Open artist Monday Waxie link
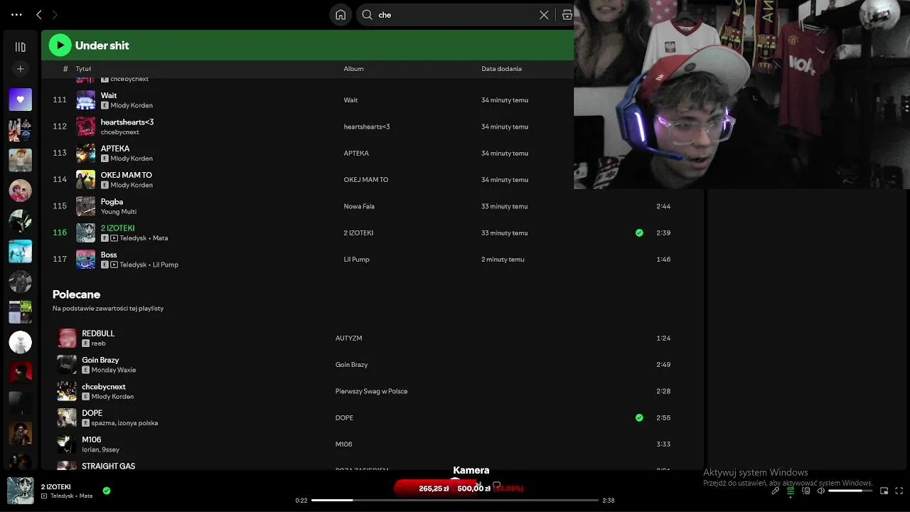The image size is (910, 512). (x=114, y=370)
